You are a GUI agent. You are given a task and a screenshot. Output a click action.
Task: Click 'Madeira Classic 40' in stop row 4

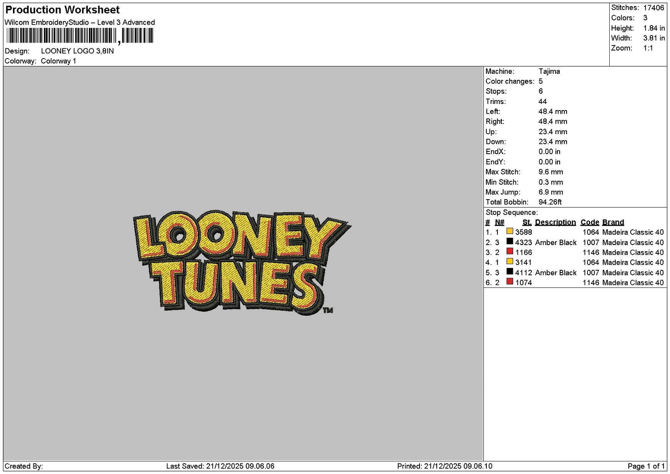[x=633, y=262]
